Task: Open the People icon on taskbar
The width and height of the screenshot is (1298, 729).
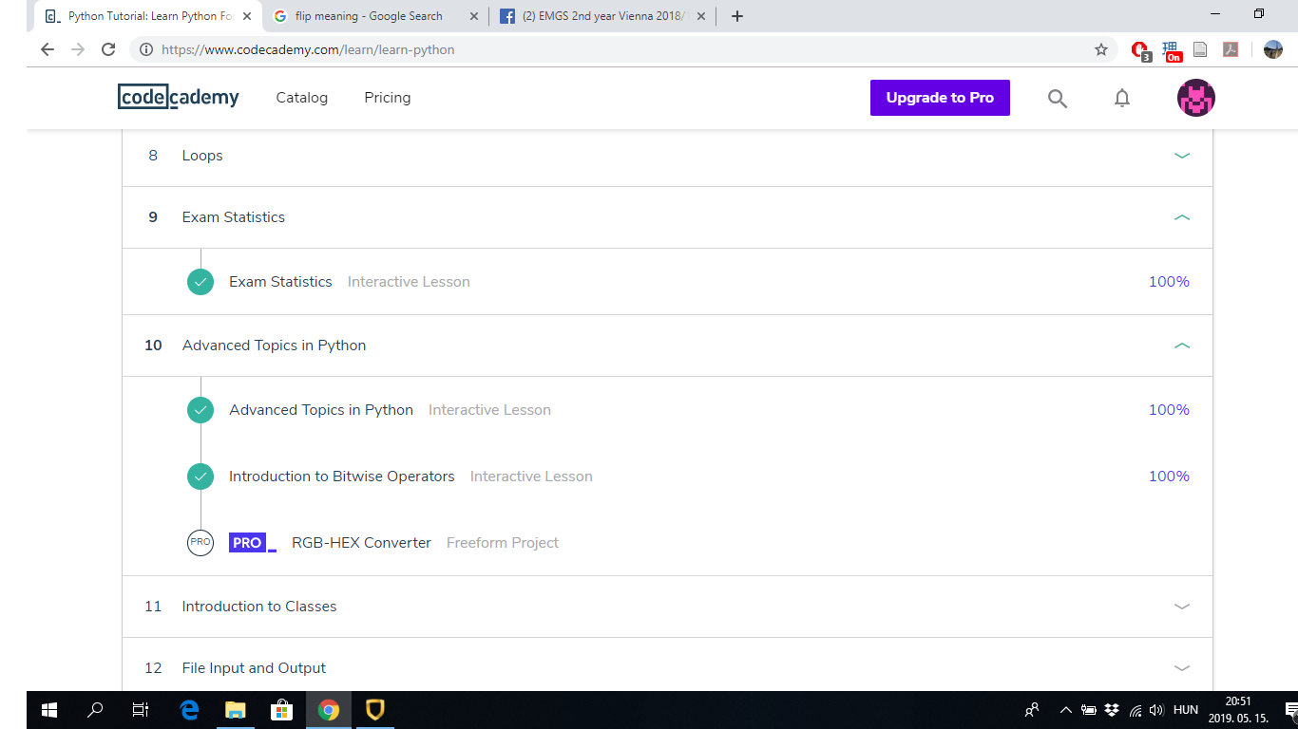Action: tap(1032, 710)
